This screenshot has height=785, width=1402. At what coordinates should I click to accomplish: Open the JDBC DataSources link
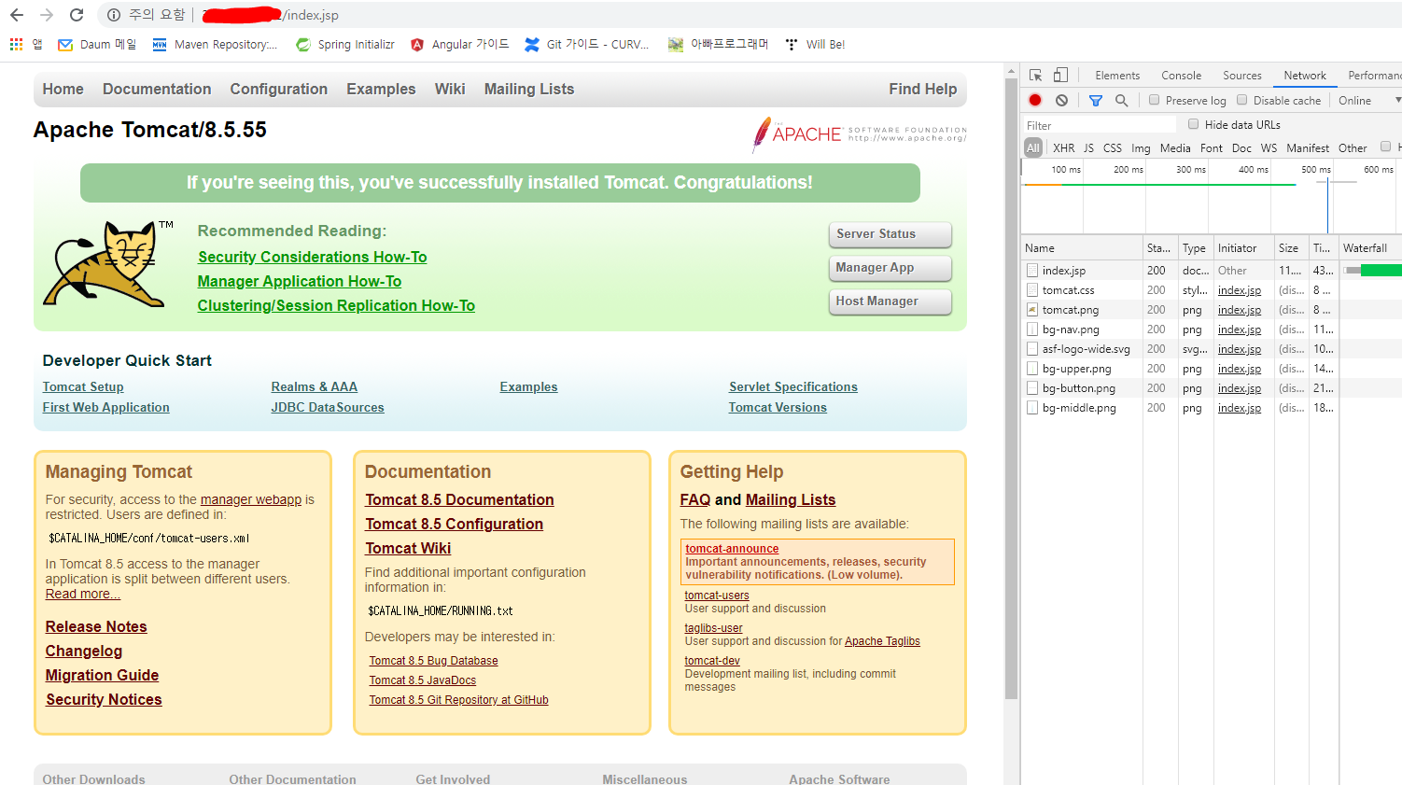click(328, 407)
